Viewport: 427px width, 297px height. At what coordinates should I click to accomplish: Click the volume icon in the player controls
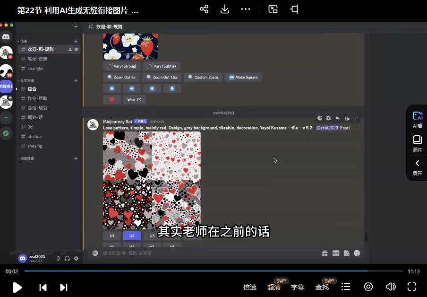[x=391, y=287]
